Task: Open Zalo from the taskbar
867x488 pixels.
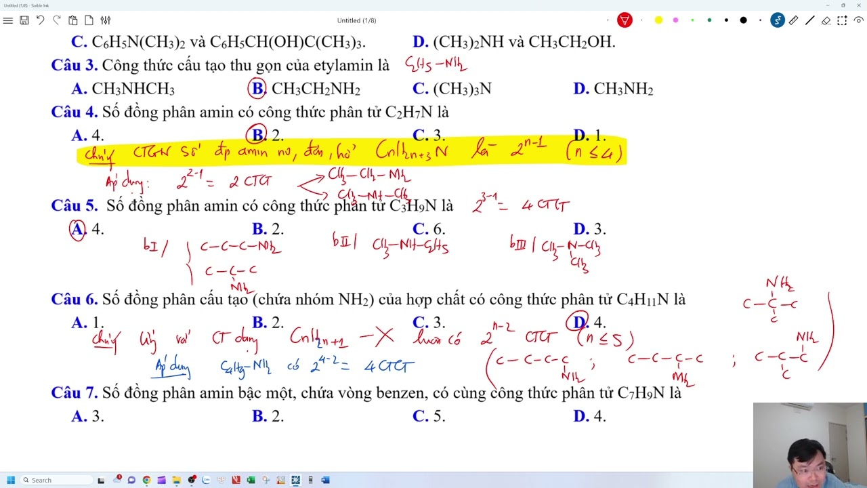Action: click(207, 480)
